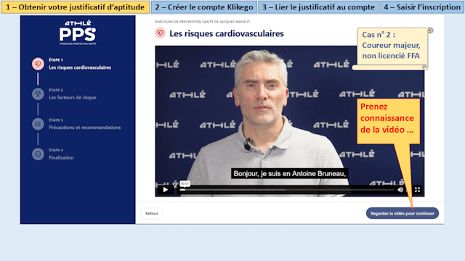This screenshot has width=465, height=261.
Task: Open the Les facteurs de risque step
Action: [73, 97]
